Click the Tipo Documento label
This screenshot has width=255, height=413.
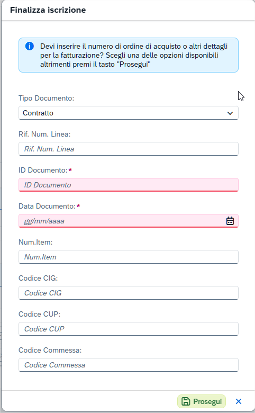point(47,98)
